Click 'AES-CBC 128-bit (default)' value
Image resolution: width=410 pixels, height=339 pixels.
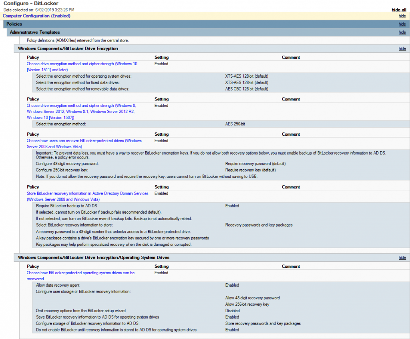pos(247,89)
